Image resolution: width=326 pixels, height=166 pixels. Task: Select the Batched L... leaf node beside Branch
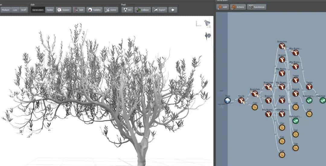[309, 100]
